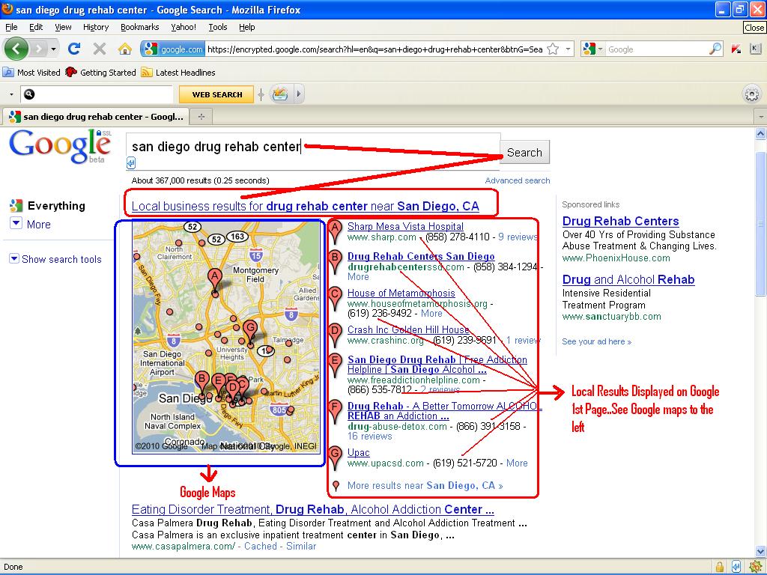Open a new tab with the plus button
Viewport: 767px width, 575px height.
(201, 116)
